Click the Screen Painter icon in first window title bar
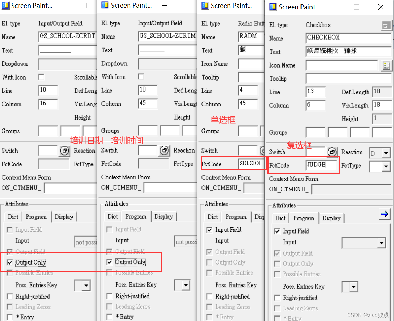 pos(5,6)
